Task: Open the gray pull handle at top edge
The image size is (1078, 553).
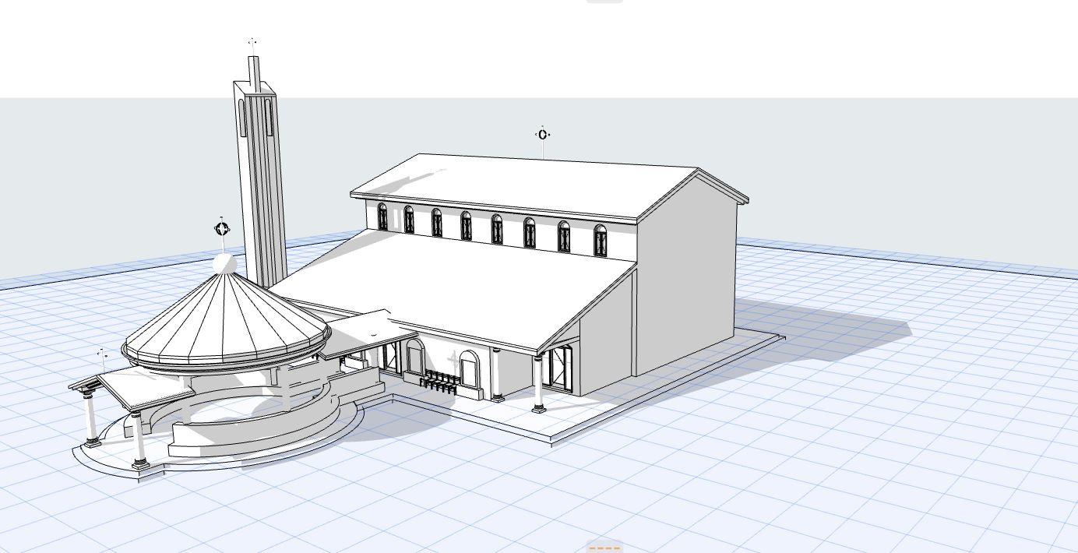Action: pyautogui.click(x=604, y=2)
